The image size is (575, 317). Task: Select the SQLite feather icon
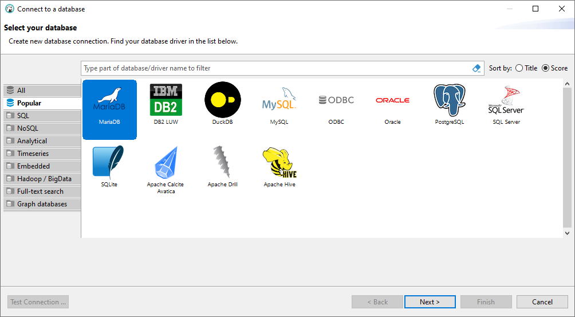coord(109,163)
